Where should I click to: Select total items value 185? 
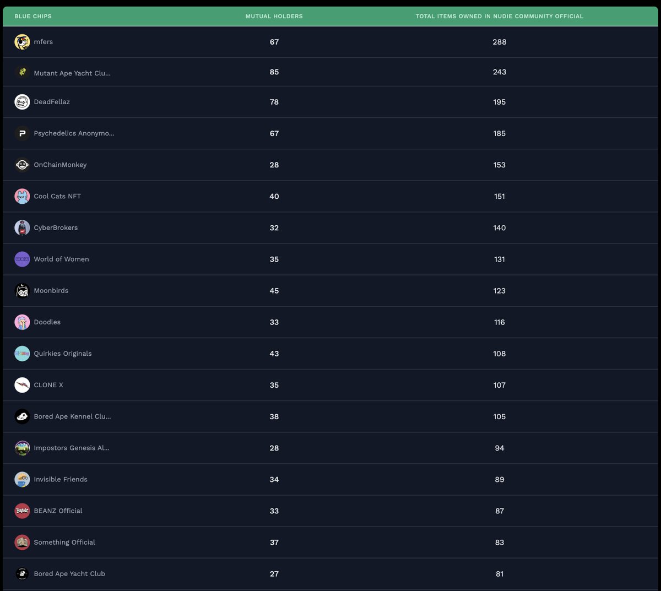[500, 133]
